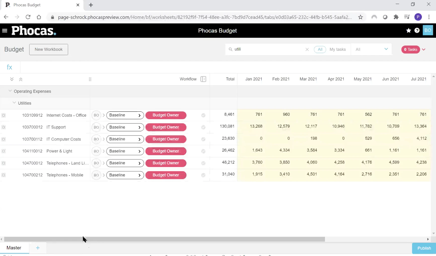
Task: Add a new worksheet tab
Action: (x=38, y=248)
